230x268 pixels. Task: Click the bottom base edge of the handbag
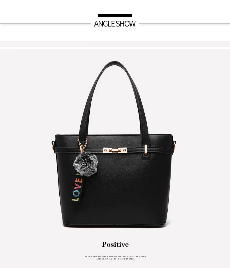point(115,225)
